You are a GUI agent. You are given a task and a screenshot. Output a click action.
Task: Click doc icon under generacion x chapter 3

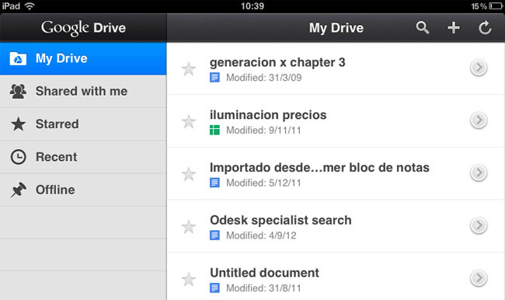(x=214, y=78)
